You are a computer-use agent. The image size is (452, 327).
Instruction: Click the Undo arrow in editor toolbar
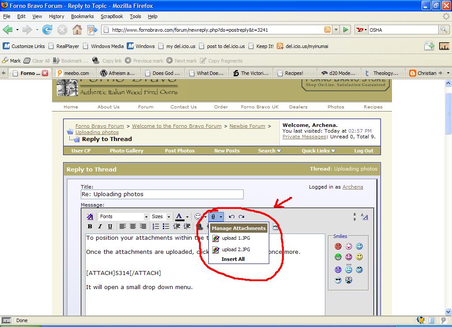coord(231,216)
